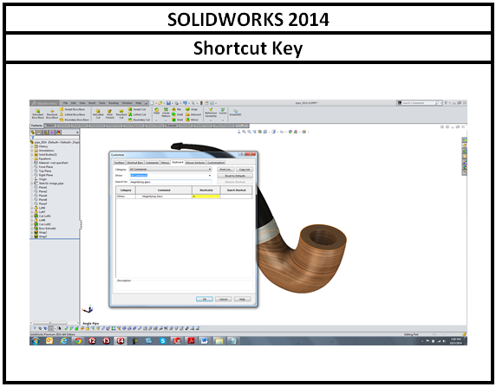Open the Show dropdown in Customize dialog
The image size is (496, 387).
(170, 176)
